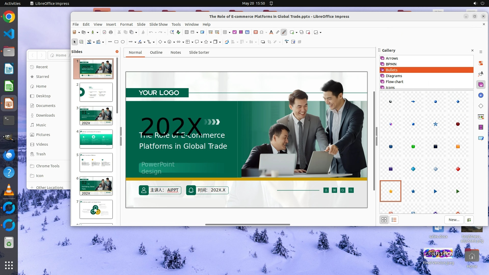Viewport: 489px width, 275px height.
Task: Click Insert Text Box icon
Action: click(x=255, y=32)
